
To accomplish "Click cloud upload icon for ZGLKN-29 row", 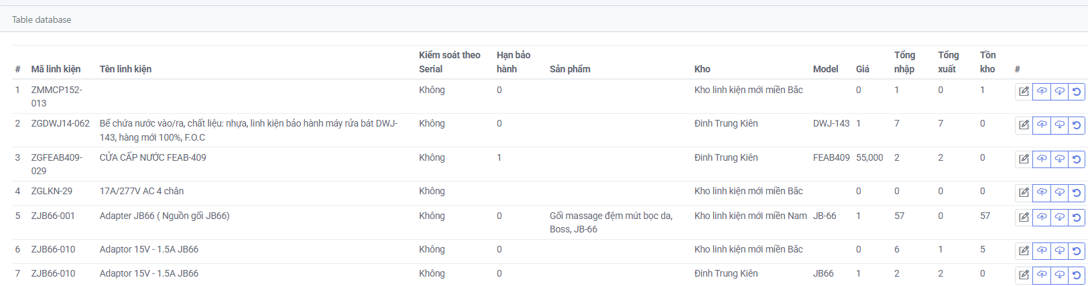I will [x=1042, y=192].
